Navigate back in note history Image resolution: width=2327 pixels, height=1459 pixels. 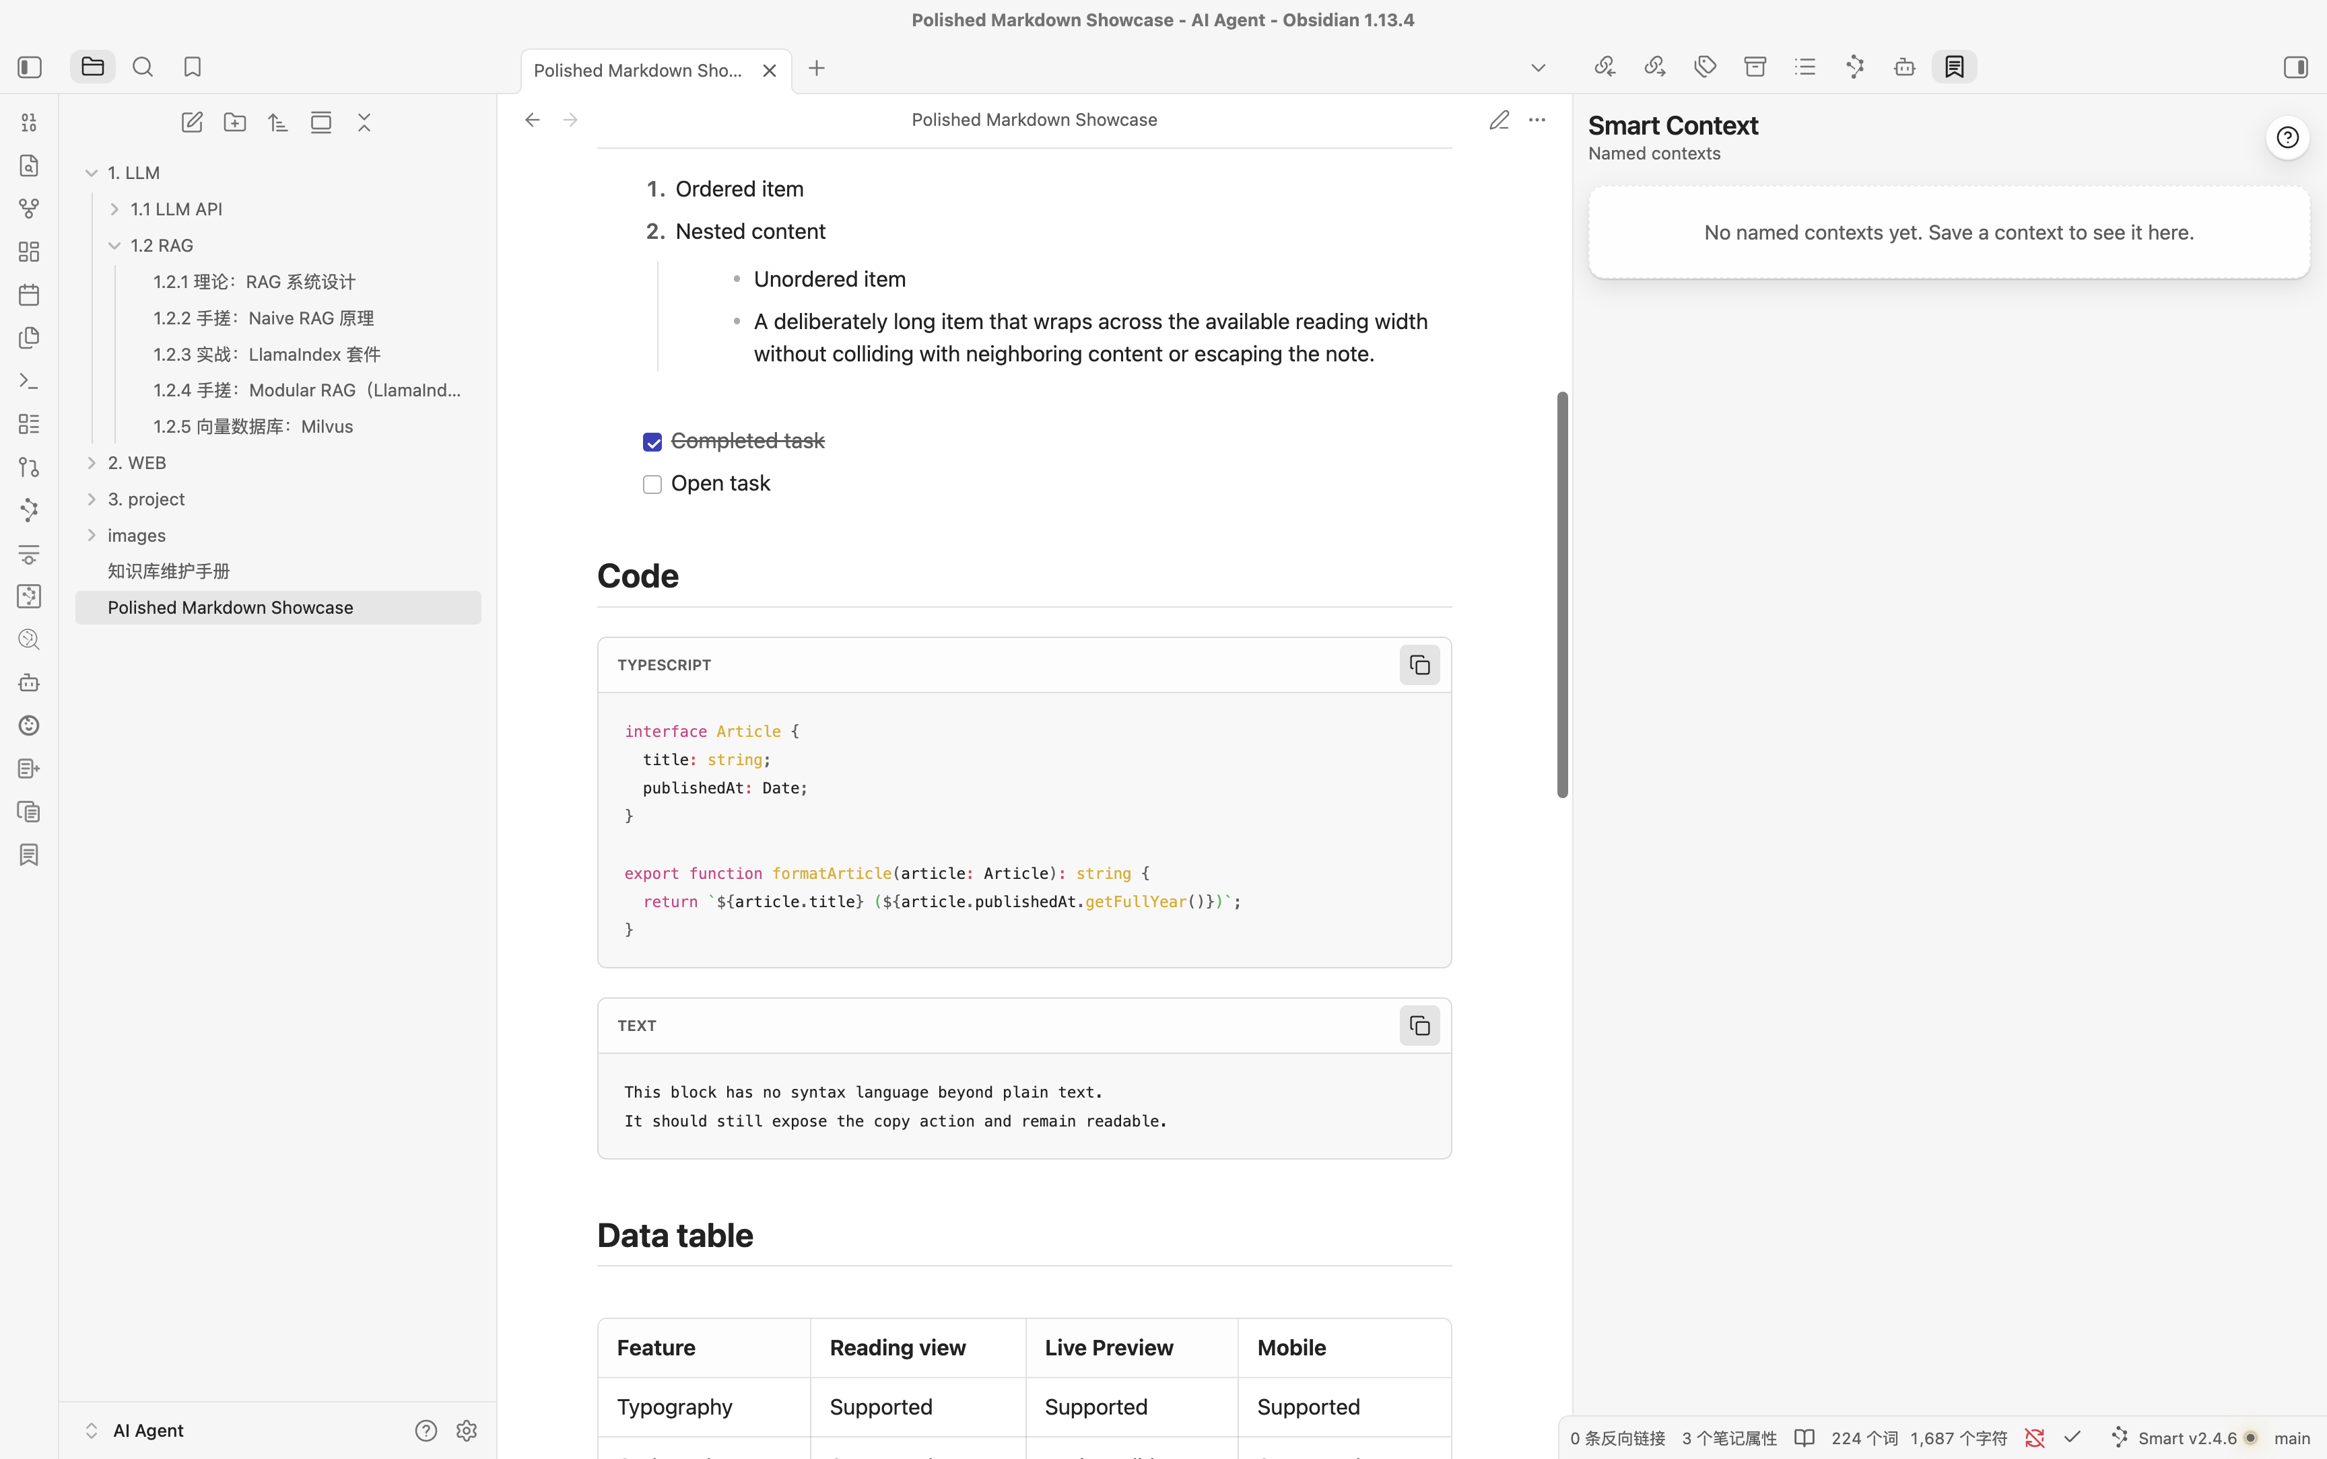click(533, 120)
